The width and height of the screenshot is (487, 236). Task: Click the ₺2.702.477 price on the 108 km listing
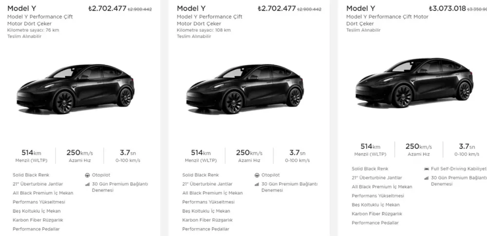point(277,9)
